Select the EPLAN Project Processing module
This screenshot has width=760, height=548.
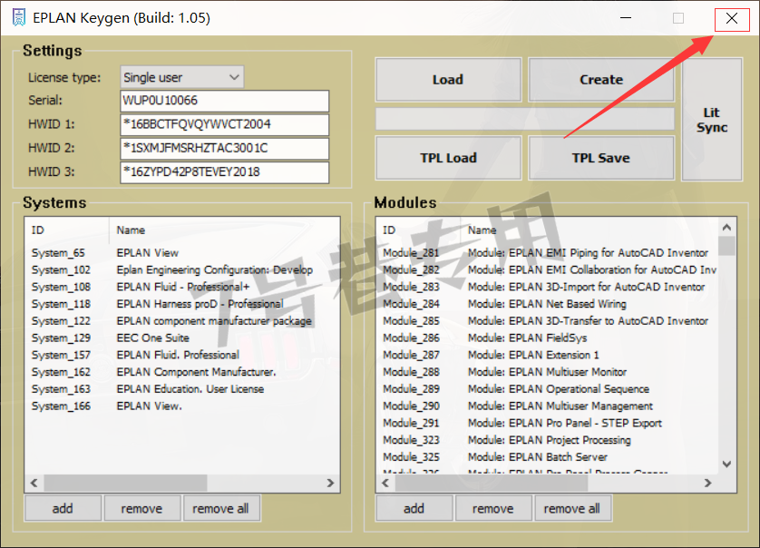tap(548, 440)
